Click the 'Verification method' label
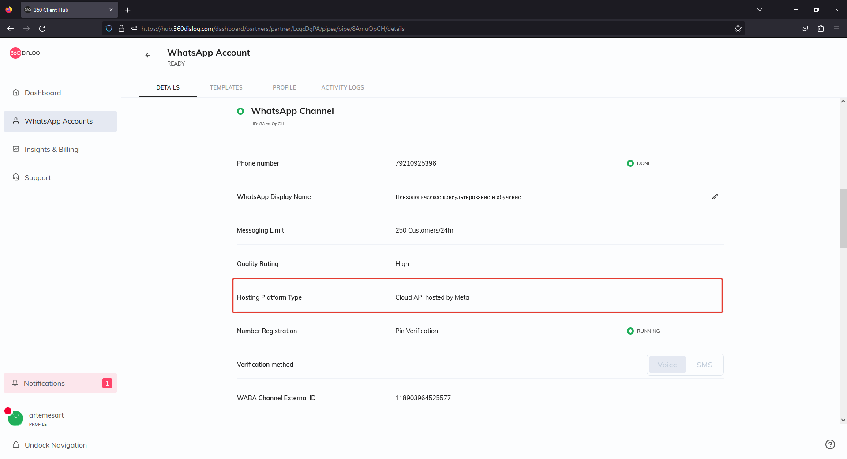Screen dimensions: 847x459 tap(265, 365)
